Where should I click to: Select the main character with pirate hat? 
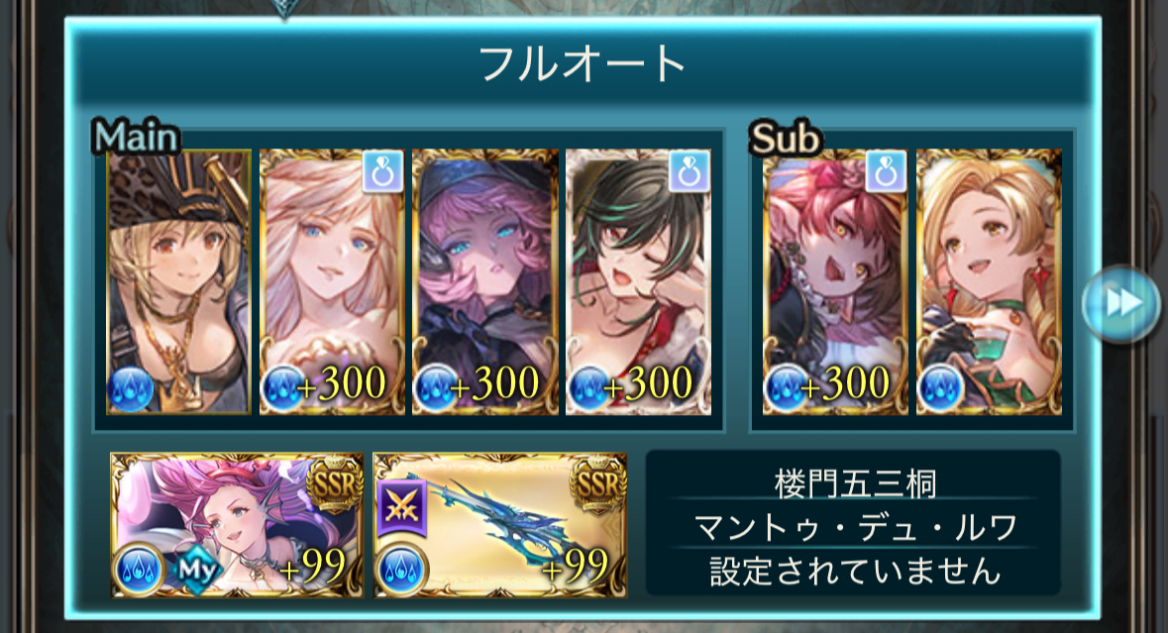[179, 281]
